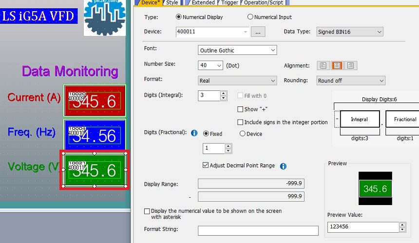Click the device browse ellipsis button
Viewport: 419px width, 243px height.
pos(258,32)
